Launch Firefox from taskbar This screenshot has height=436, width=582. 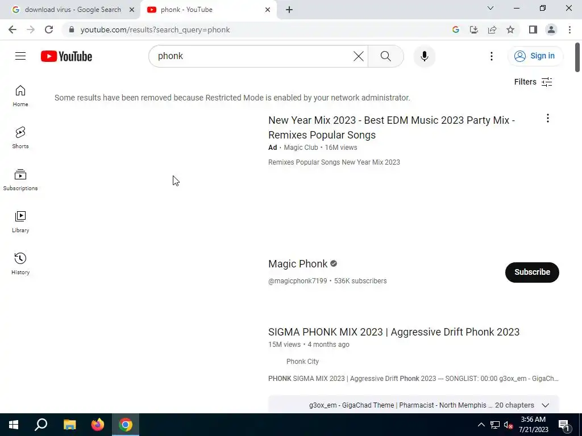point(98,425)
